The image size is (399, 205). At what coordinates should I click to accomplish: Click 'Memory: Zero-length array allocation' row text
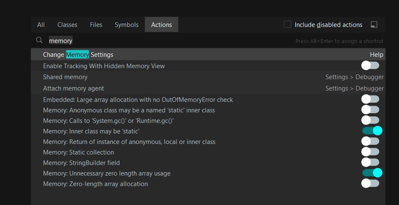(x=95, y=184)
